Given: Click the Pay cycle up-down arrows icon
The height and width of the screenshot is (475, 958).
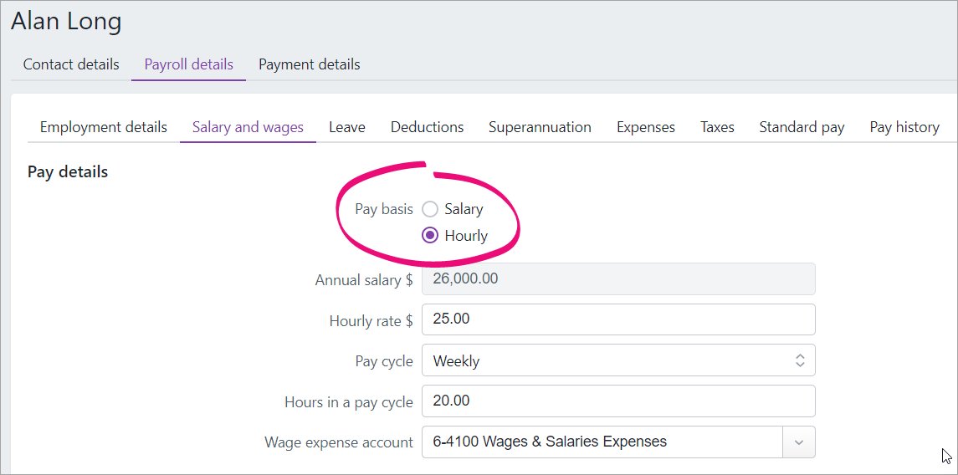Looking at the screenshot, I should (800, 361).
